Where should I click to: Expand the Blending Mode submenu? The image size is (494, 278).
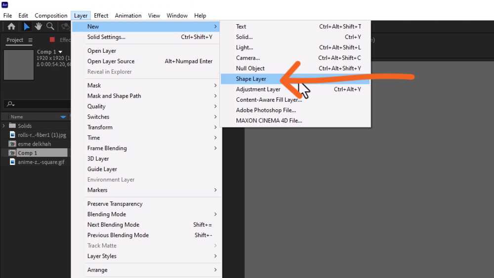[215, 214]
